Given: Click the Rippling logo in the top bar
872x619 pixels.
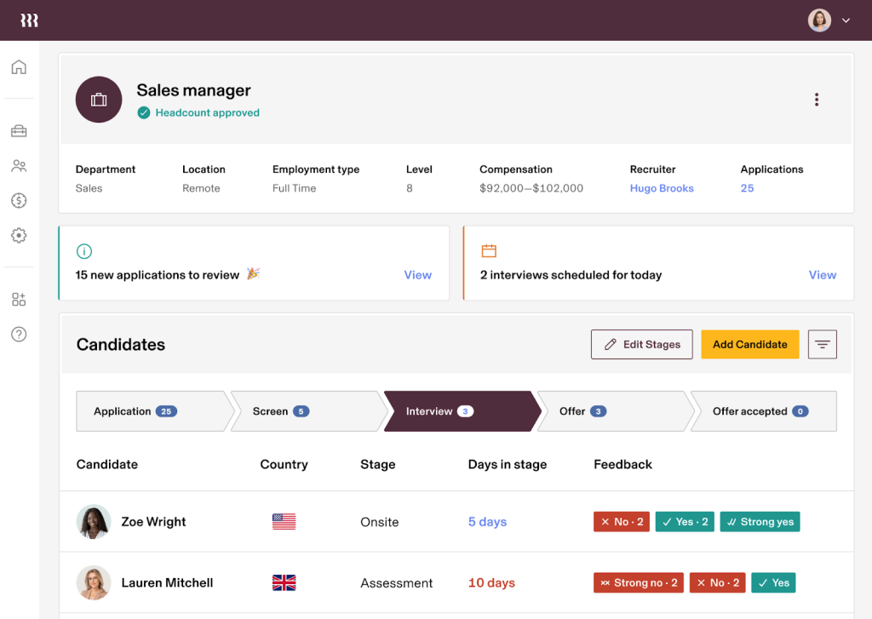Looking at the screenshot, I should 29,19.
